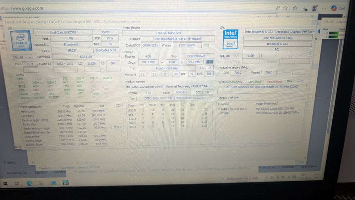The image size is (355, 200).
Task: Click the Intel Broadwell-U PCH-LP chipset field
Action: tap(177, 39)
